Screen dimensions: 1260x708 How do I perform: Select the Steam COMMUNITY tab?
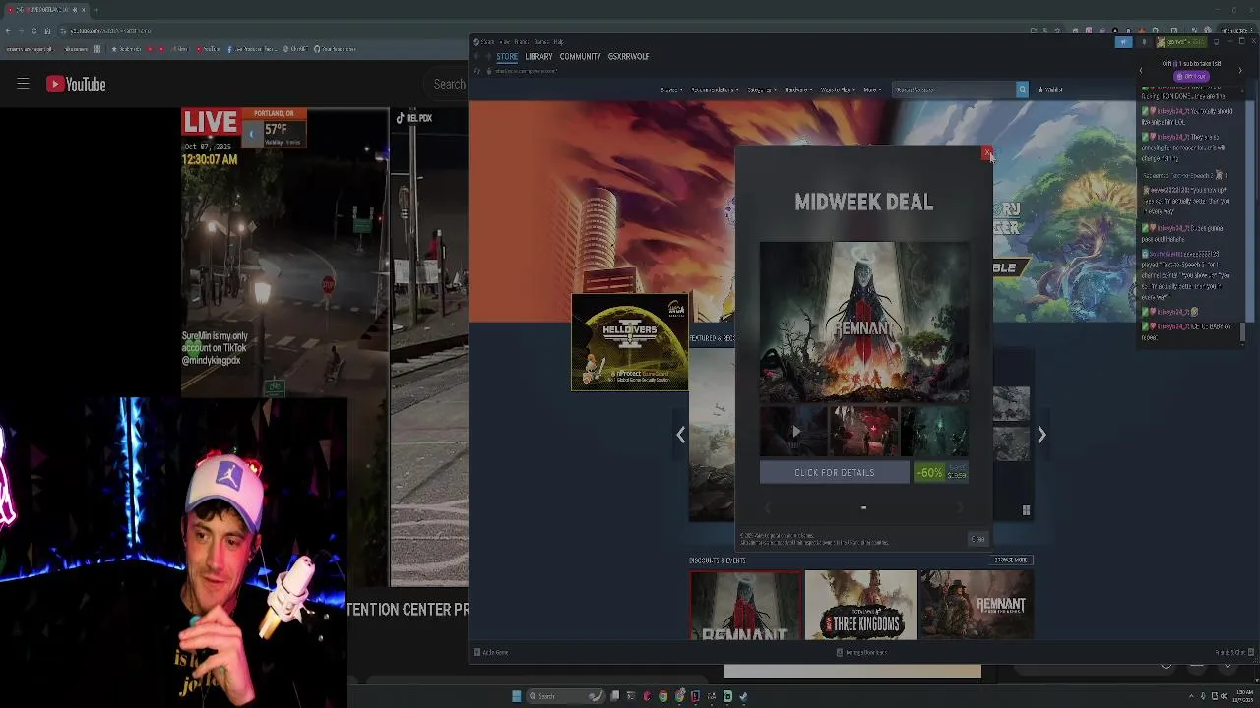[x=580, y=57]
